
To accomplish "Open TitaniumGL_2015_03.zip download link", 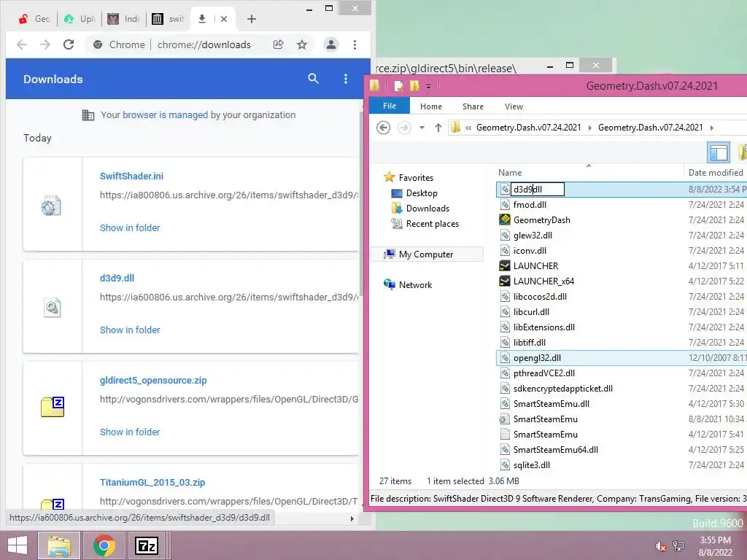I will pyautogui.click(x=152, y=483).
